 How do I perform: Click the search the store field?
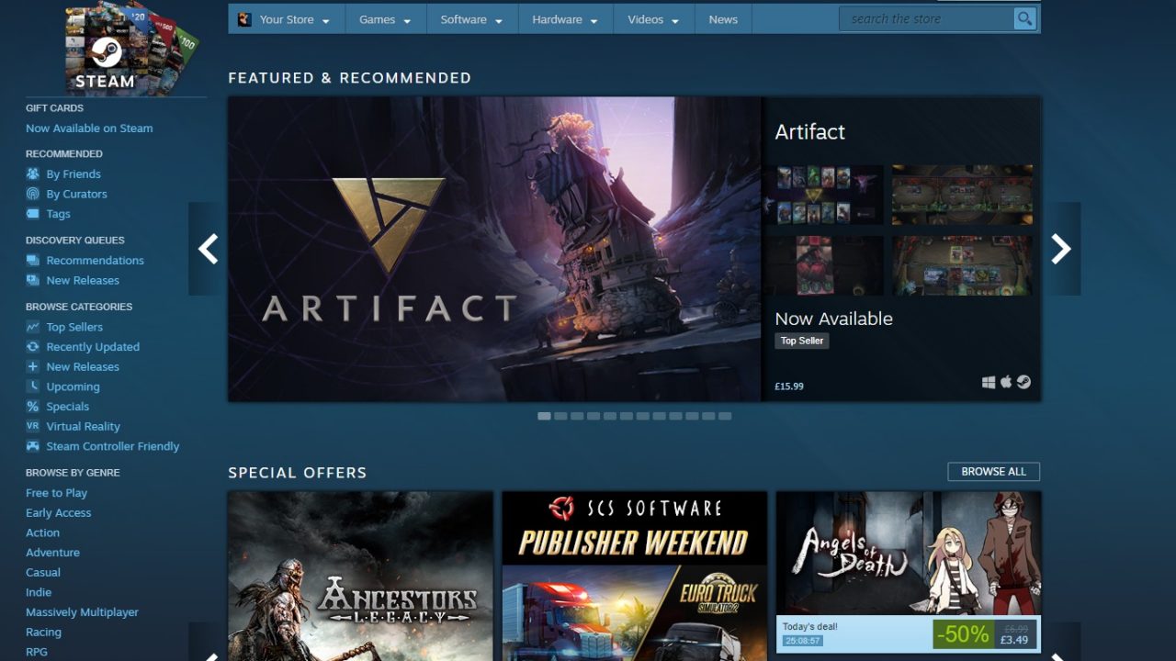(926, 19)
